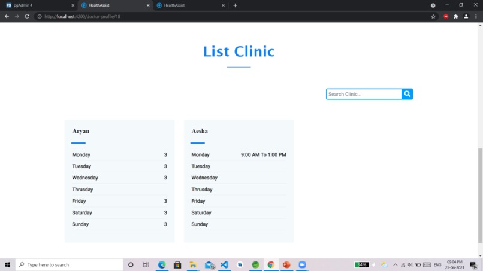Open a new browser tab

[x=235, y=5]
